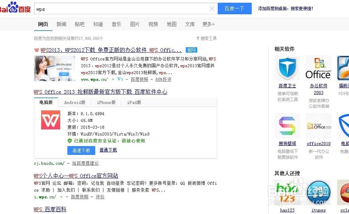
Task: Click the hao123 icon
Action: 287,192
